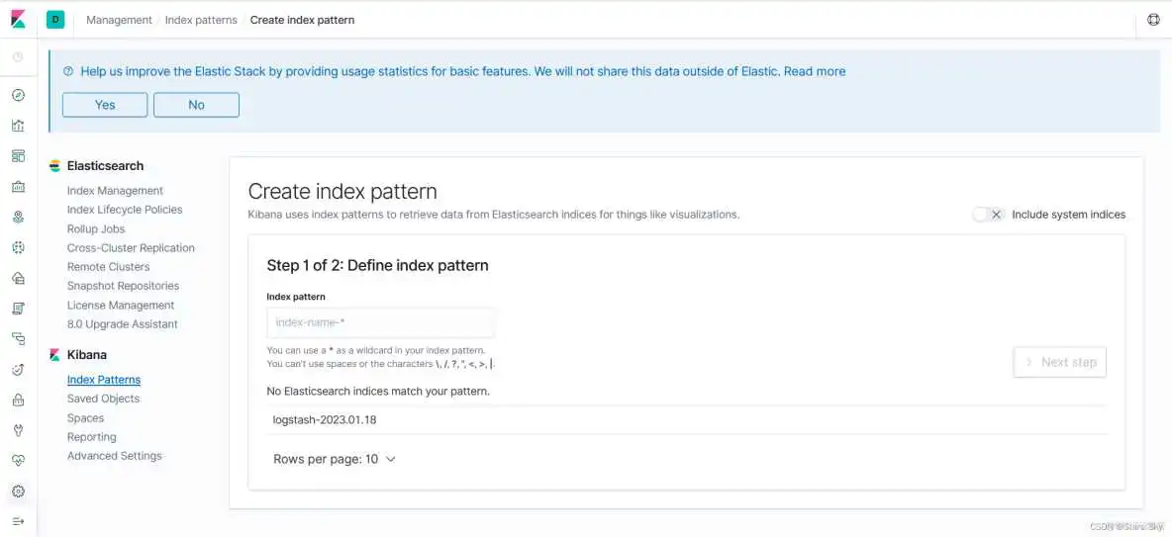1172x537 pixels.
Task: Open Visualize from the chart icon
Action: pos(18,126)
